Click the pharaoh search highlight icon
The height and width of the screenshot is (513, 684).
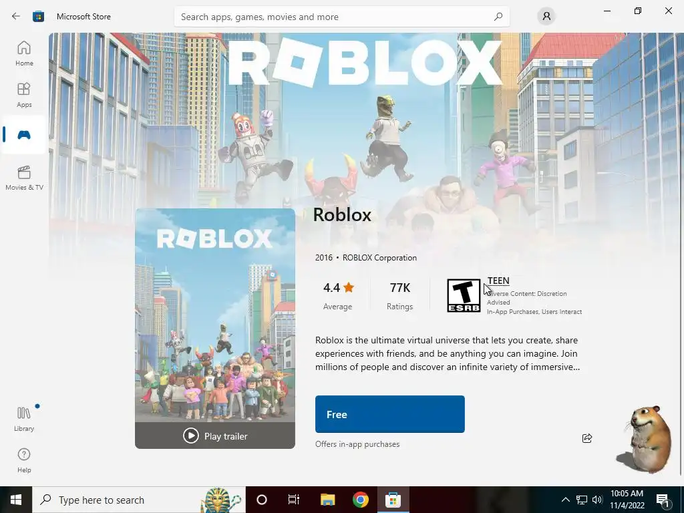click(x=221, y=500)
